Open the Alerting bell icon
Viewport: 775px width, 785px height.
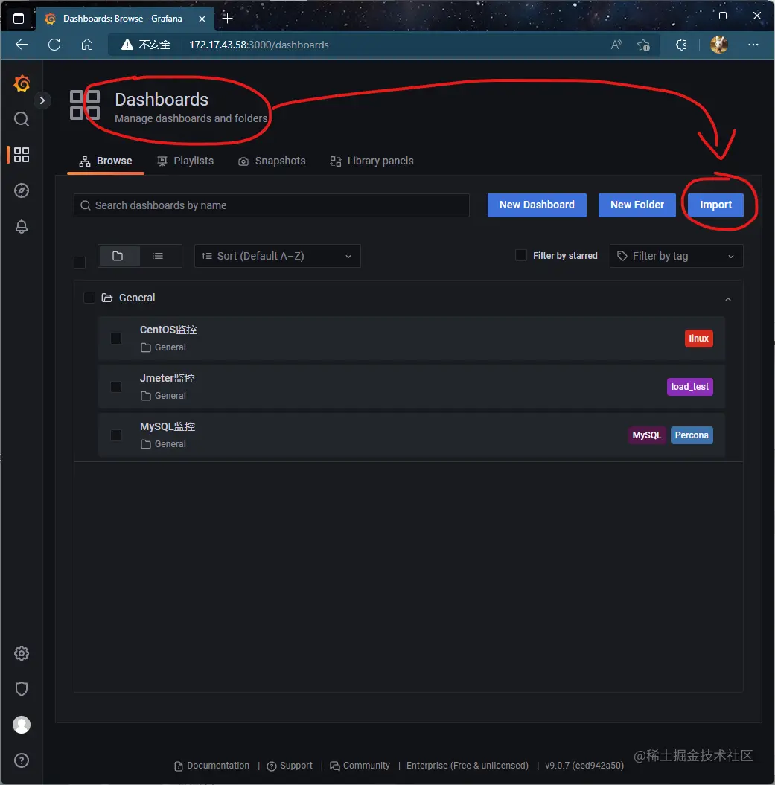(x=22, y=226)
